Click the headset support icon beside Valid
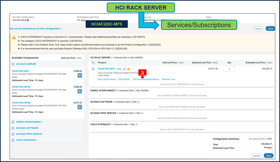This screenshot has height=162, width=280. pyautogui.click(x=125, y=69)
